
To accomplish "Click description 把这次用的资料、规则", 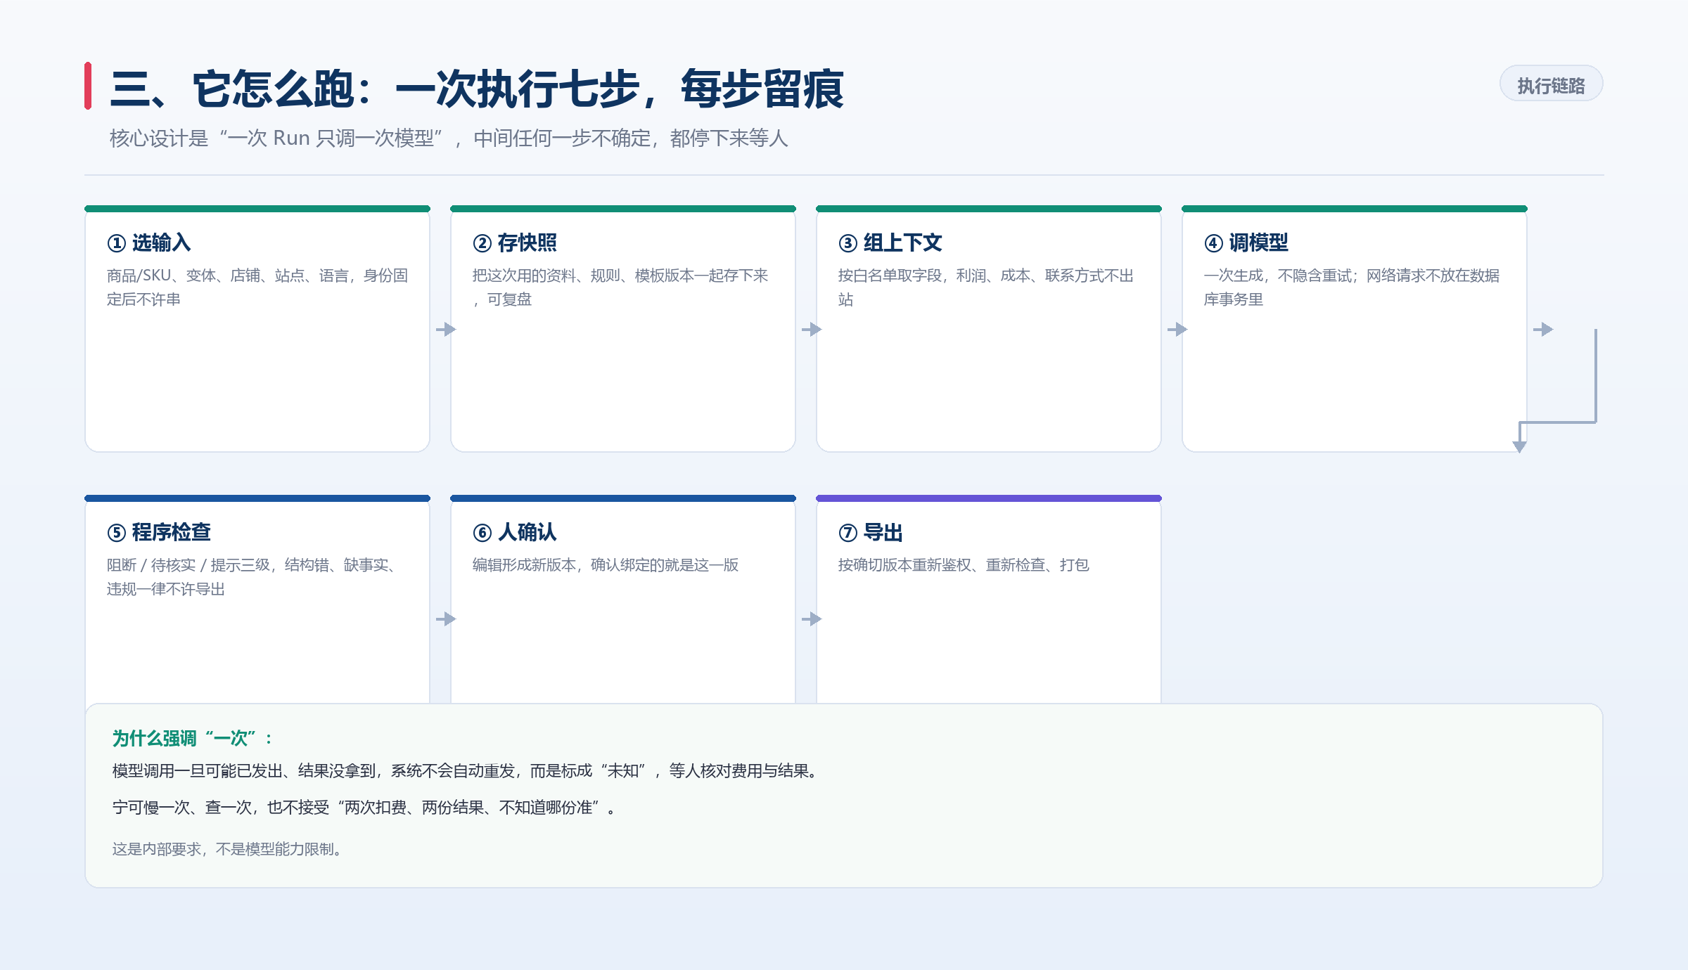I will [620, 287].
